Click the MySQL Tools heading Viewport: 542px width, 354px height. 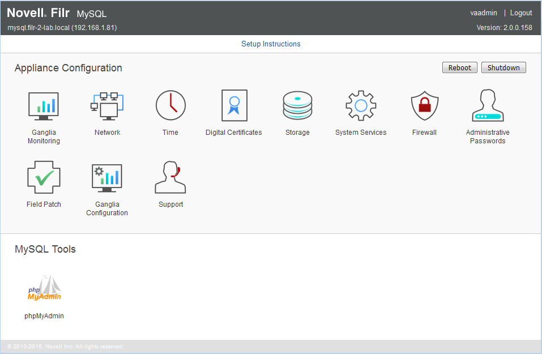pyautogui.click(x=45, y=249)
